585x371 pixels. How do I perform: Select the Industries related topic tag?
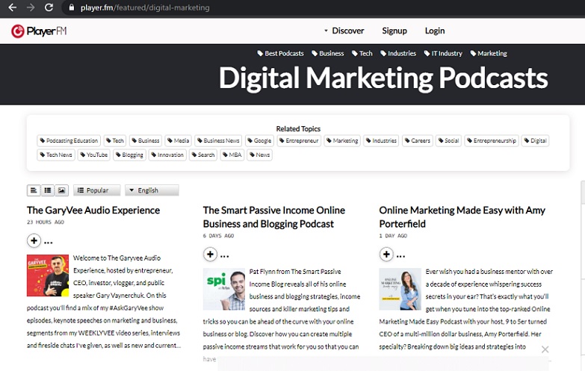click(x=381, y=140)
